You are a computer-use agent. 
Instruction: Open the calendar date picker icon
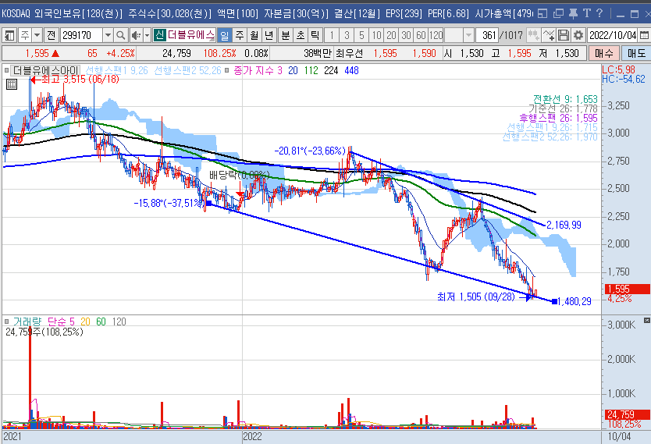pyautogui.click(x=644, y=35)
